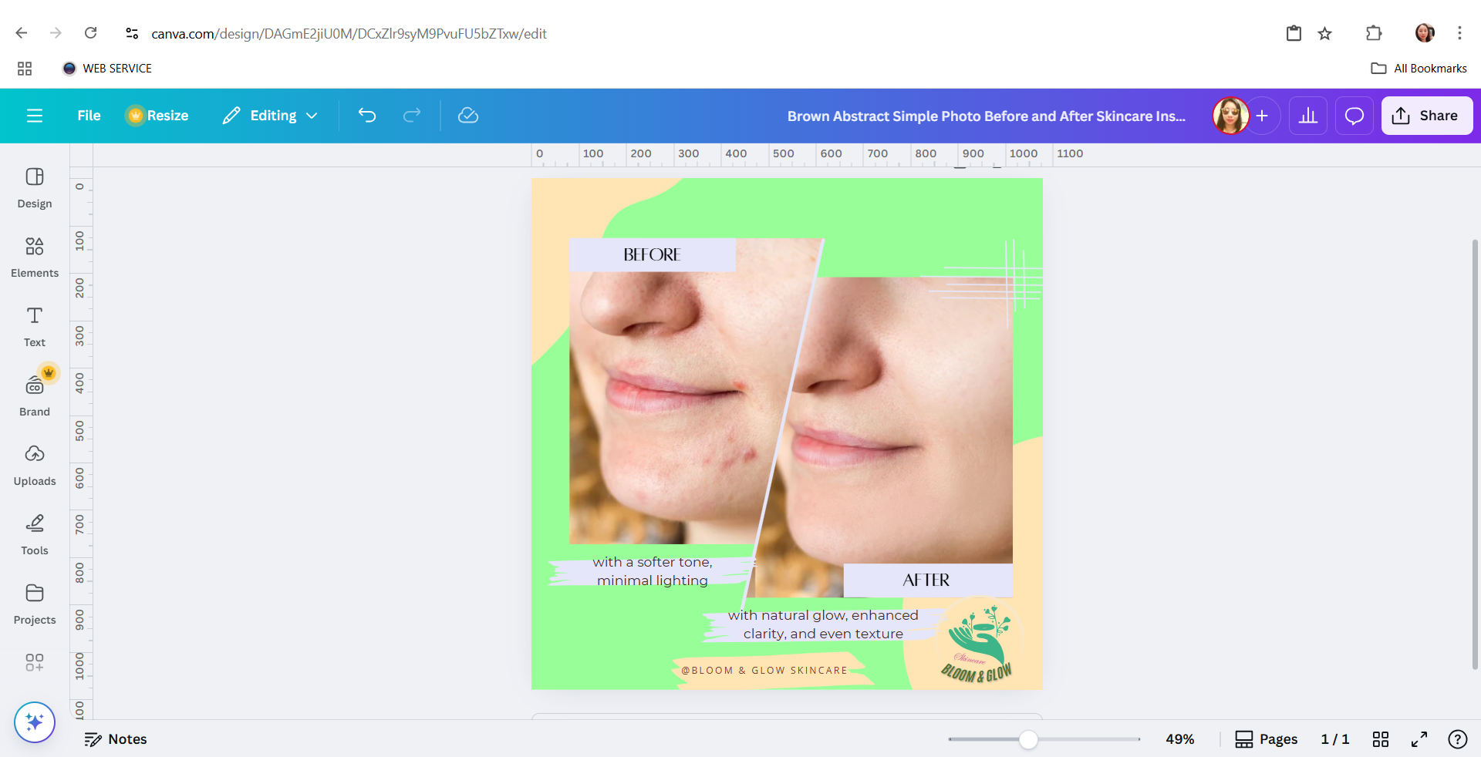
Task: Click the design title in header
Action: 987,116
